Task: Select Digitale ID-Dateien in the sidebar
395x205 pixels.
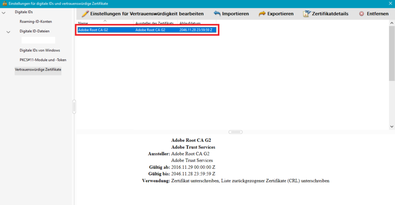Action: 35,31
